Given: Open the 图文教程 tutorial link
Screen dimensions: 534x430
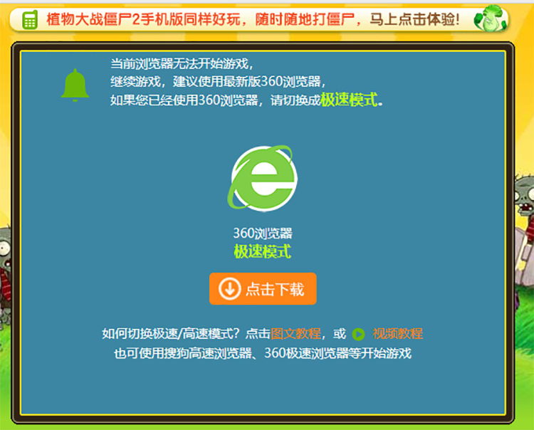Looking at the screenshot, I should click(296, 334).
